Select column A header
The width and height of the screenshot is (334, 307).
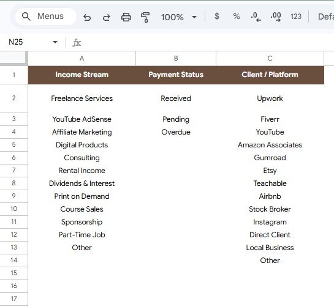click(x=82, y=59)
